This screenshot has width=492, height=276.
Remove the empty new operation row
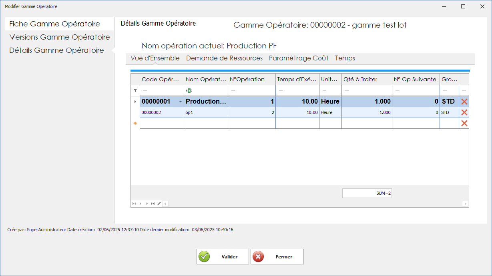[x=465, y=123]
